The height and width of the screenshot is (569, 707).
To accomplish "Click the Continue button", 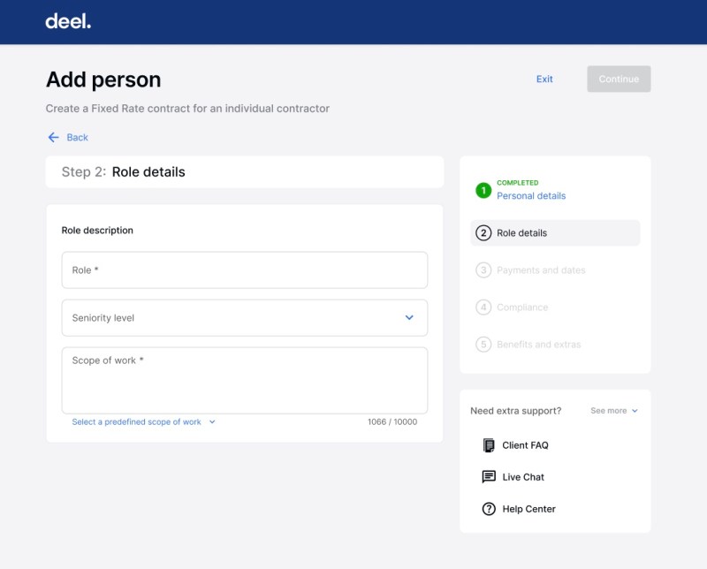I will click(x=619, y=79).
